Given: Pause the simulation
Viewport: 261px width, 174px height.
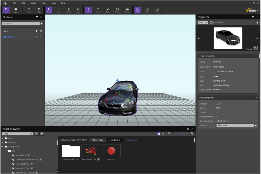Looking at the screenshot, I should [147, 10].
